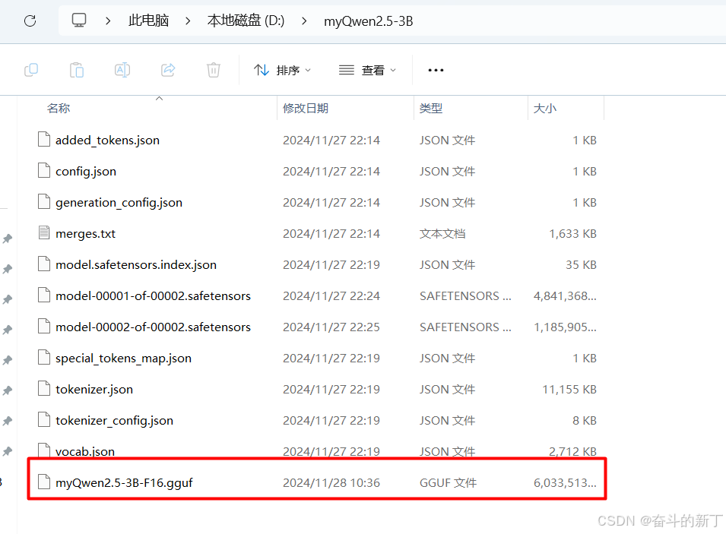Click the file icon of special_tokens_map.json

[x=44, y=357]
